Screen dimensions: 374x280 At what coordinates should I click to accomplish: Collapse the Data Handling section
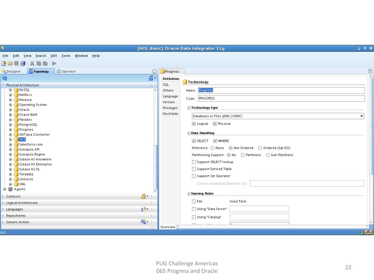click(x=189, y=133)
